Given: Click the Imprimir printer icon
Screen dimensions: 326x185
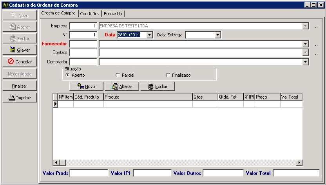Looking at the screenshot, I should click(x=12, y=98).
